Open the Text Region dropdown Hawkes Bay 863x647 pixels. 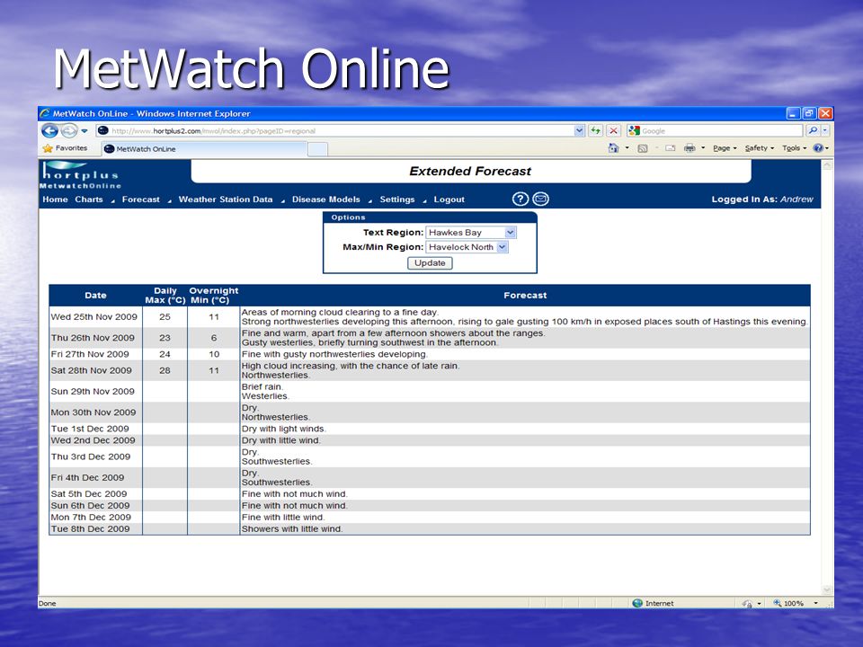pyautogui.click(x=470, y=232)
